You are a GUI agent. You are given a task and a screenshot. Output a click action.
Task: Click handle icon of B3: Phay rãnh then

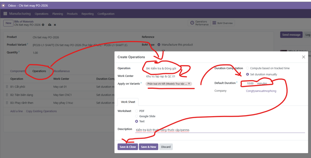(7, 103)
